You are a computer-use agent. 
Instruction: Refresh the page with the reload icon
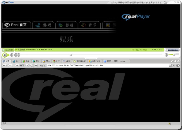(31, 65)
